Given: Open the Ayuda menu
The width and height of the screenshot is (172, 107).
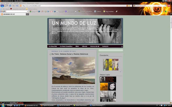Looking at the screenshot, I should [37, 3].
